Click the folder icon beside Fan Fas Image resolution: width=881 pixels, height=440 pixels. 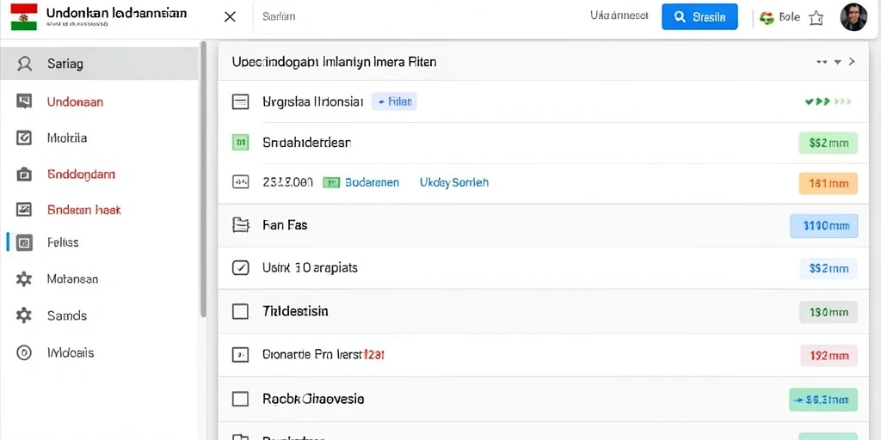241,226
